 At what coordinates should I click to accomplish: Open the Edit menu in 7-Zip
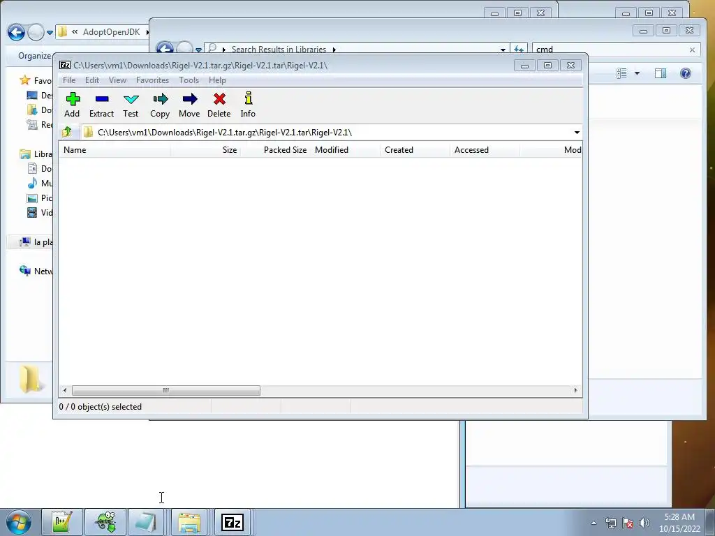(92, 80)
